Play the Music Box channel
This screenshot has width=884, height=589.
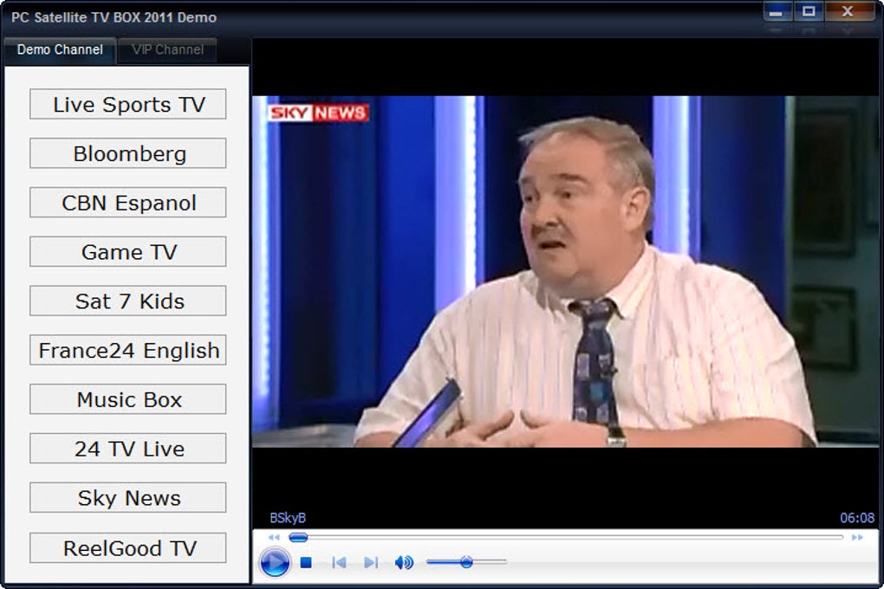tap(128, 399)
